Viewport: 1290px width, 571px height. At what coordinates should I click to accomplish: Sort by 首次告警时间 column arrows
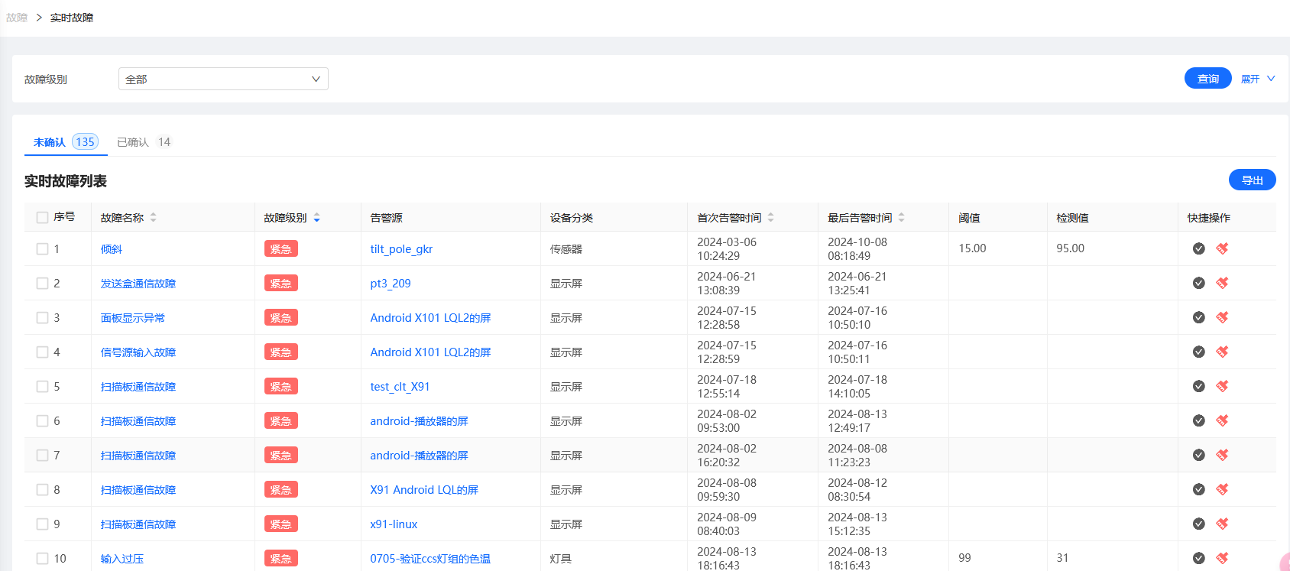[770, 218]
